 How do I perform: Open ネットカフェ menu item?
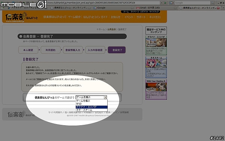click(x=155, y=17)
